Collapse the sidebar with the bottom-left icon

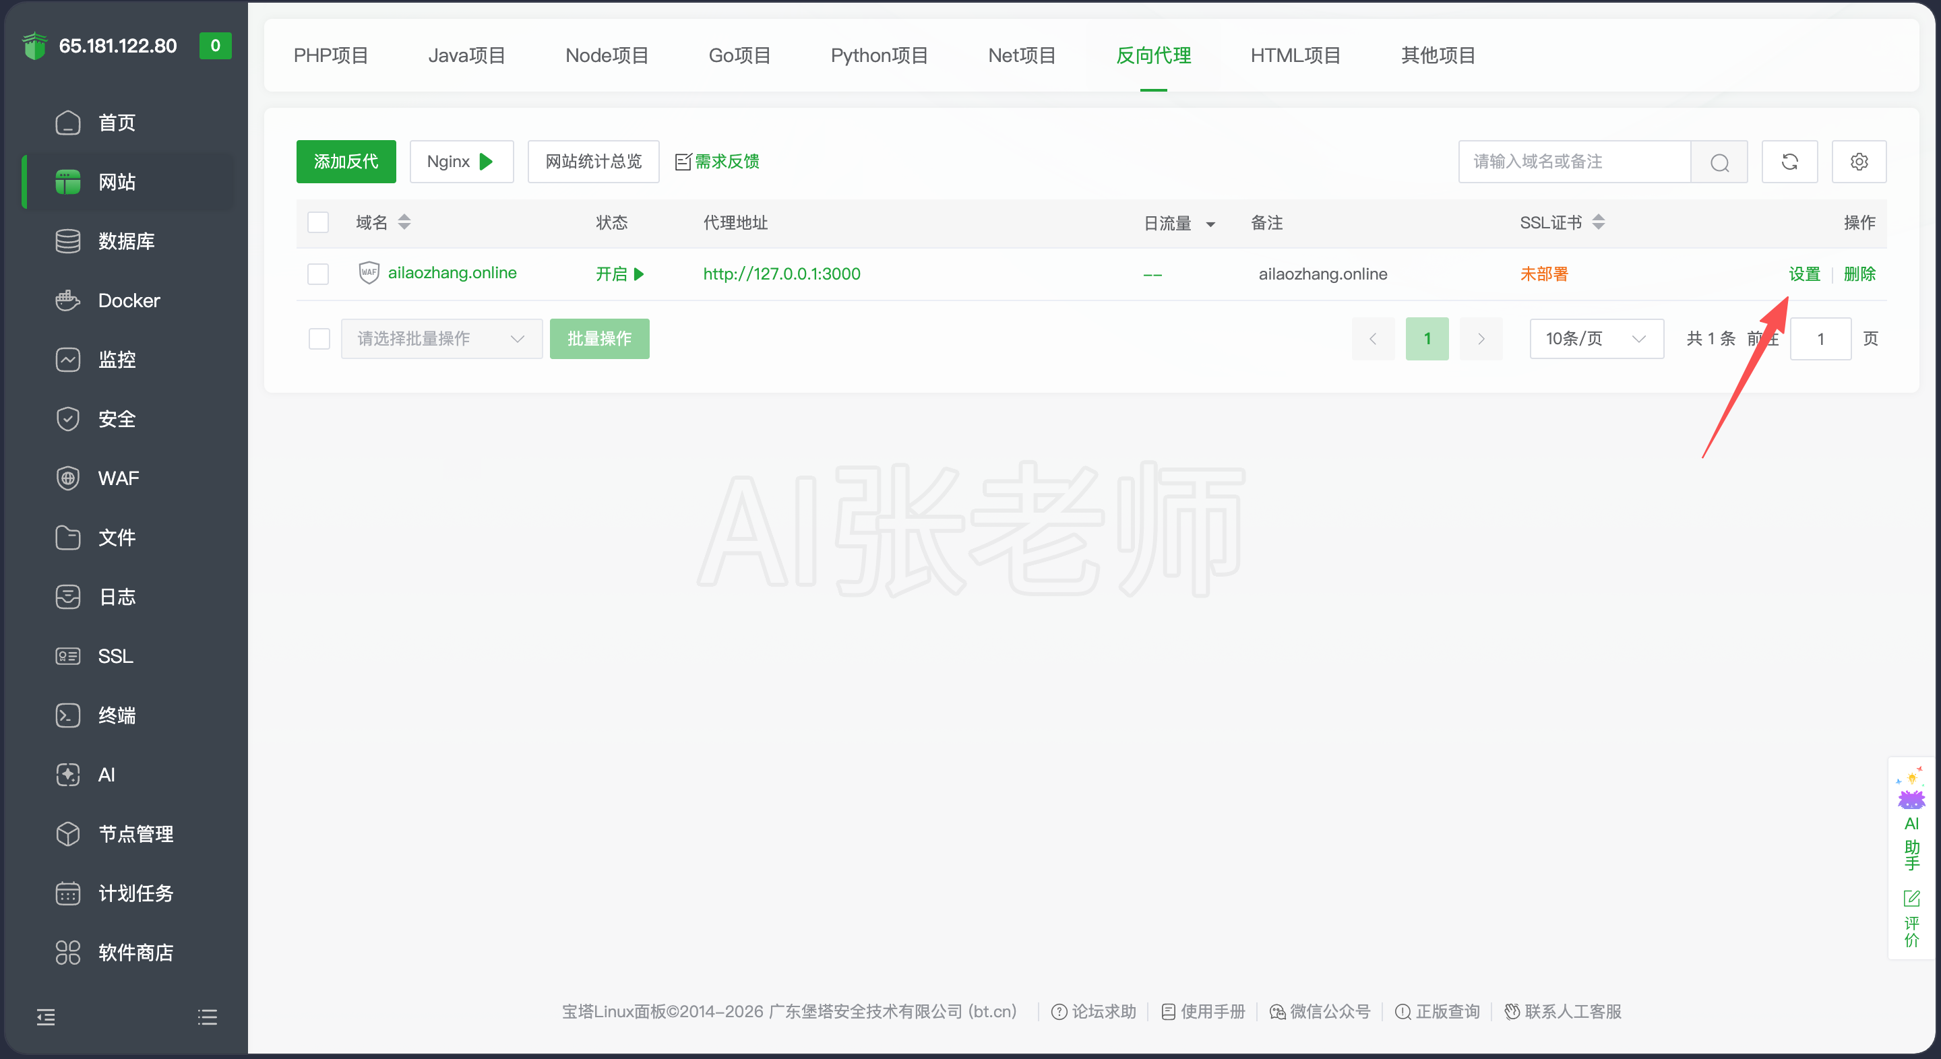(46, 1018)
